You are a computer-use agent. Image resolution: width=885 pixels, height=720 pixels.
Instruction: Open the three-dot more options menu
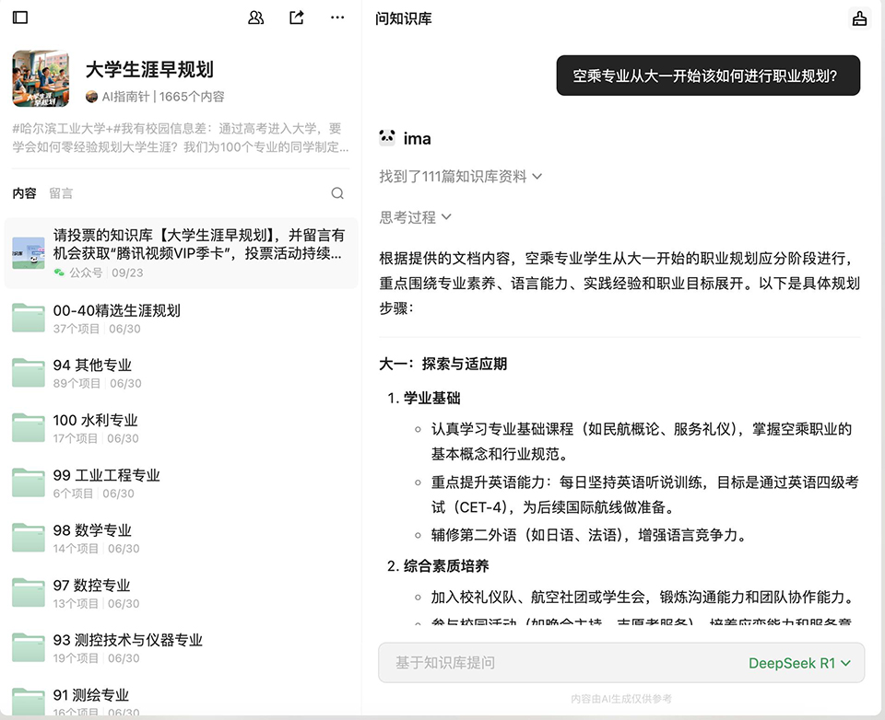337,17
